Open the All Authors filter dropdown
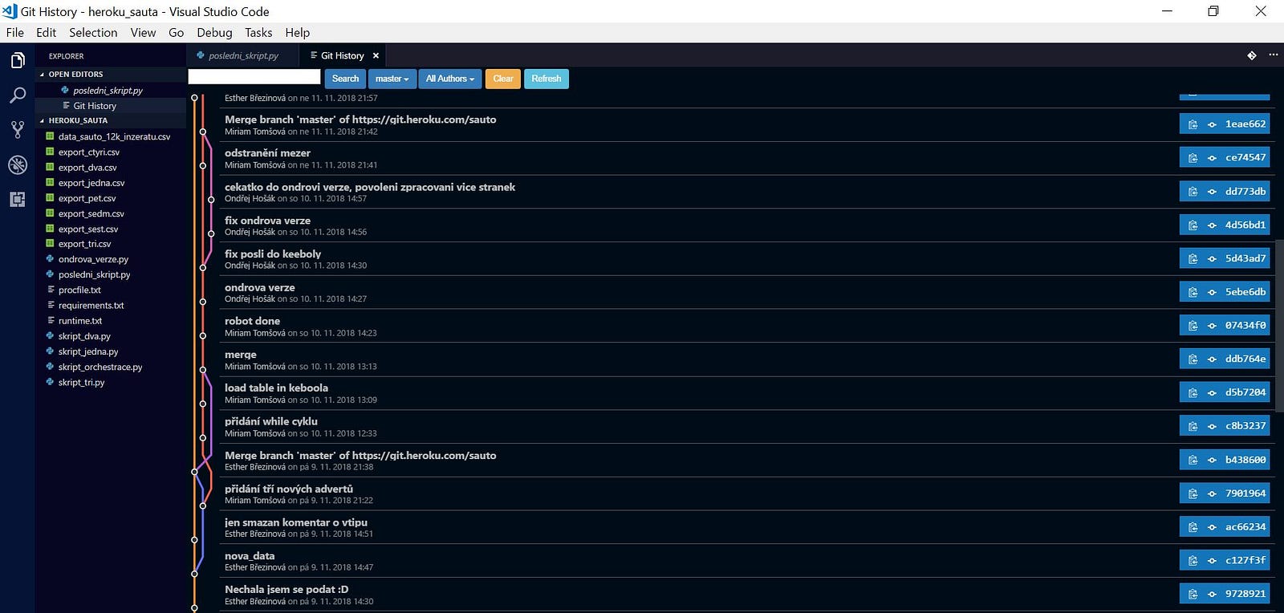 pyautogui.click(x=449, y=79)
